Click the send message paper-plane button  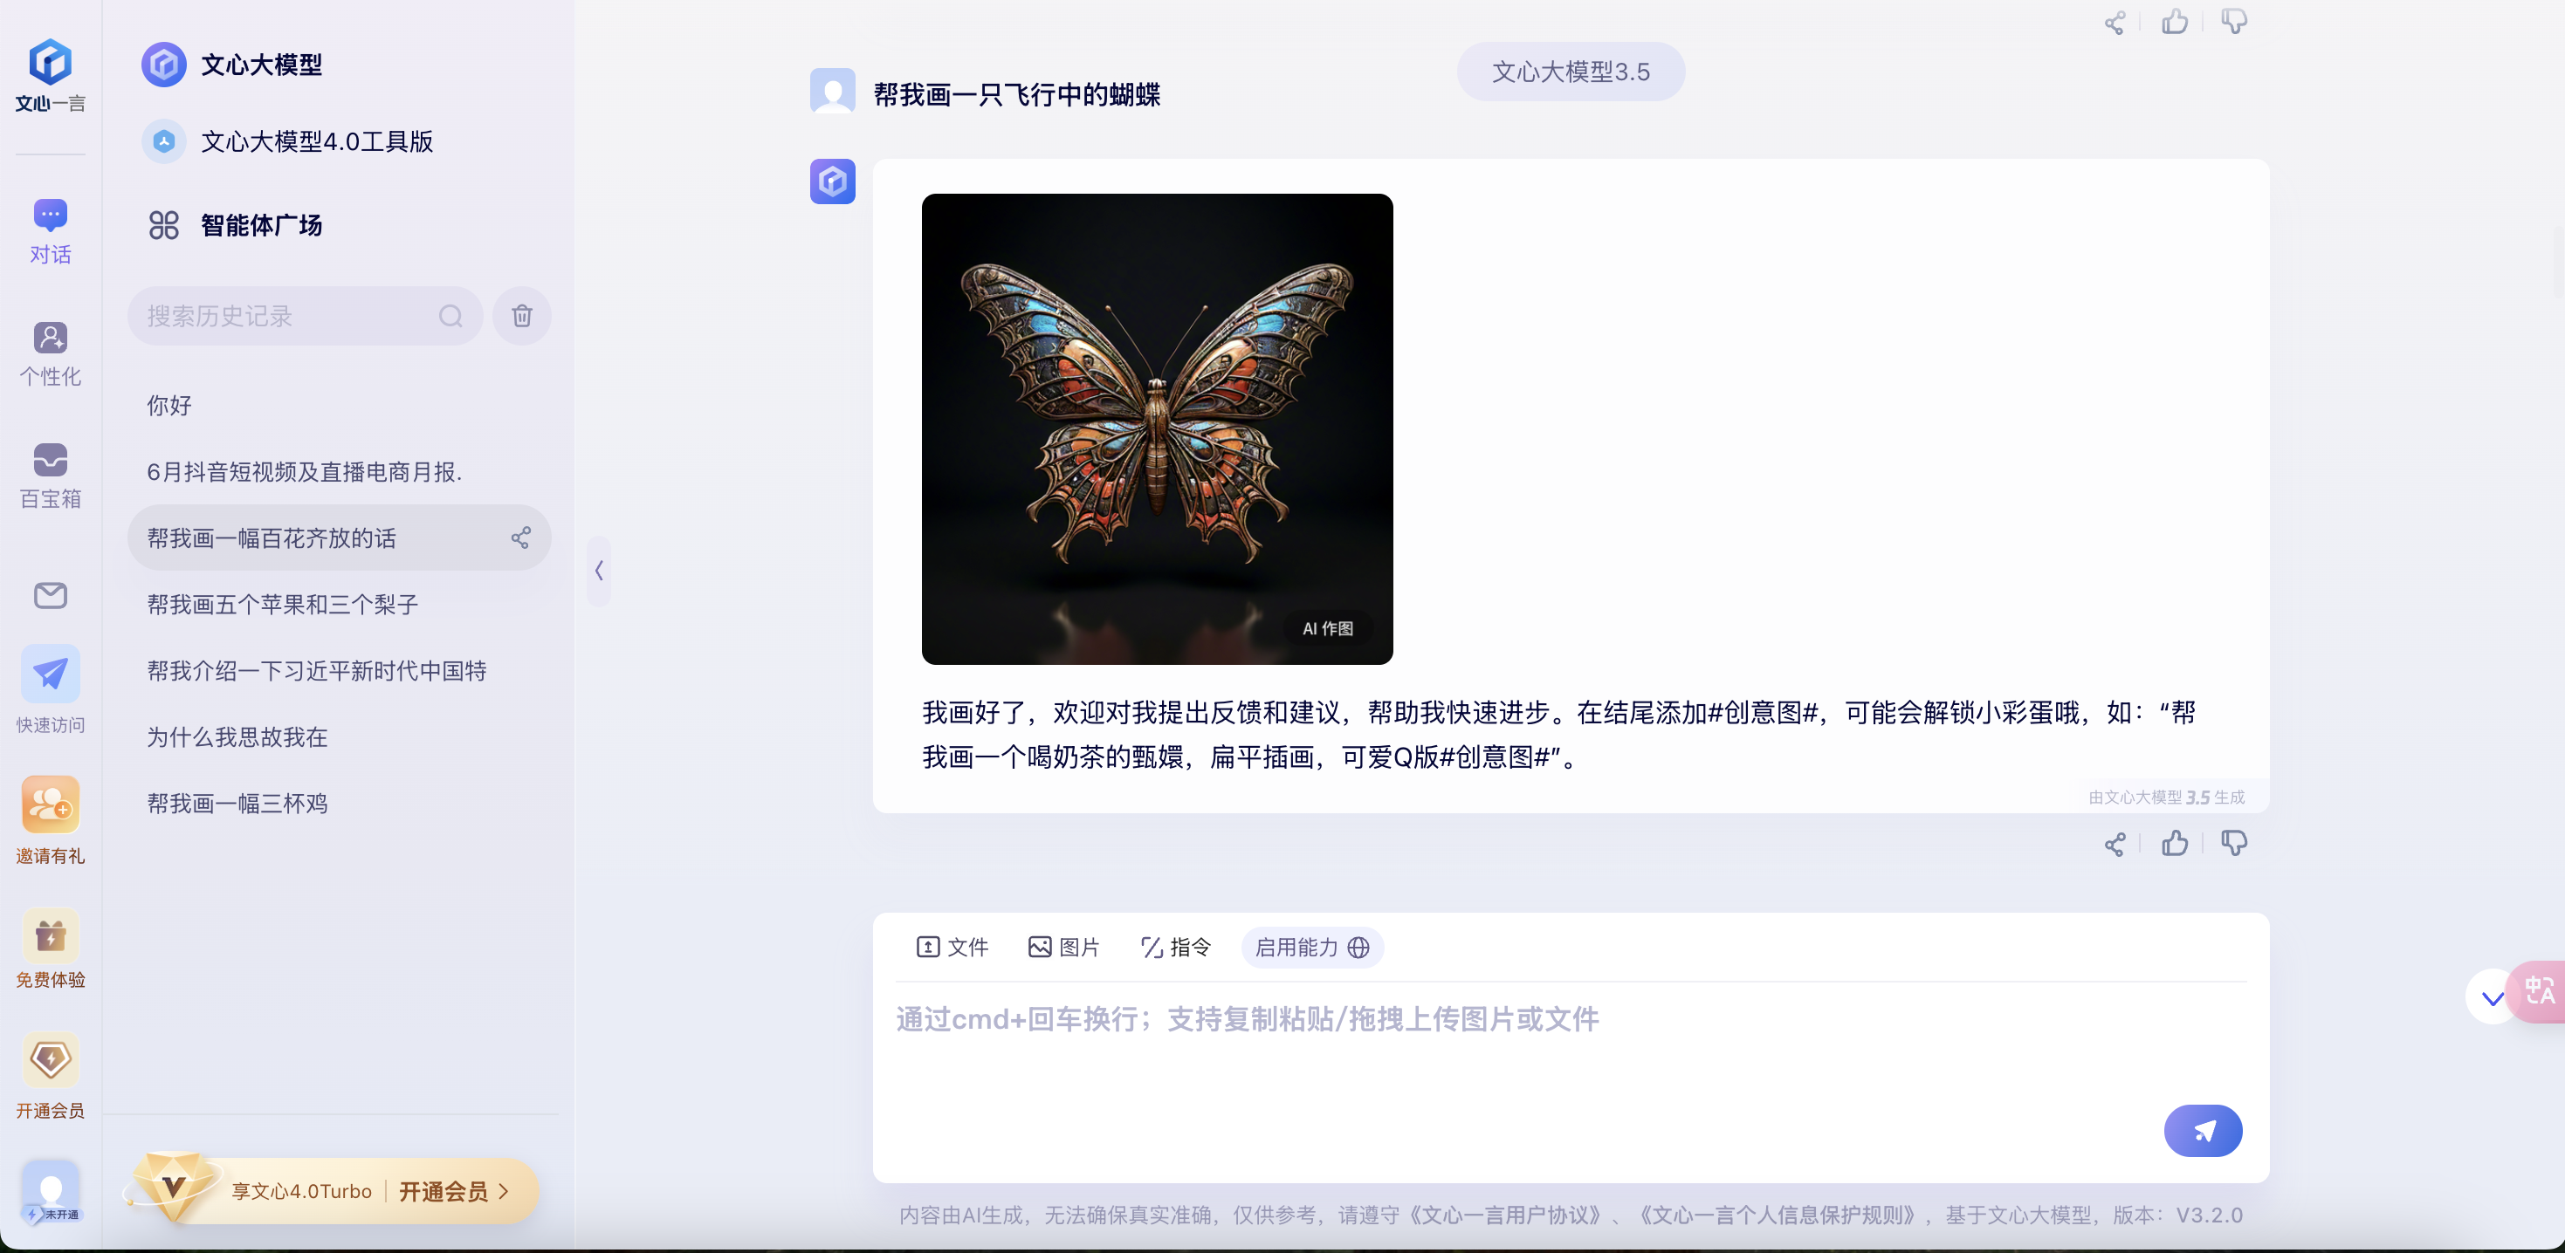pos(2202,1131)
